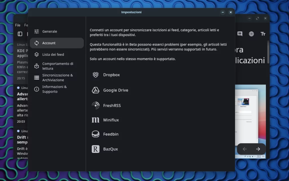Maximize the main window

click(x=257, y=18)
